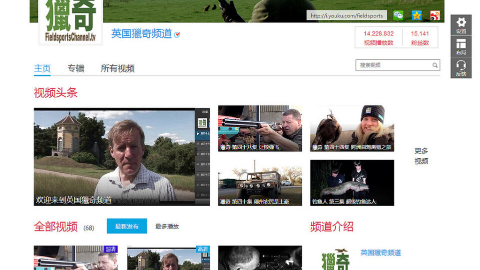
Task: Click the Weibo share icon
Action: [435, 15]
